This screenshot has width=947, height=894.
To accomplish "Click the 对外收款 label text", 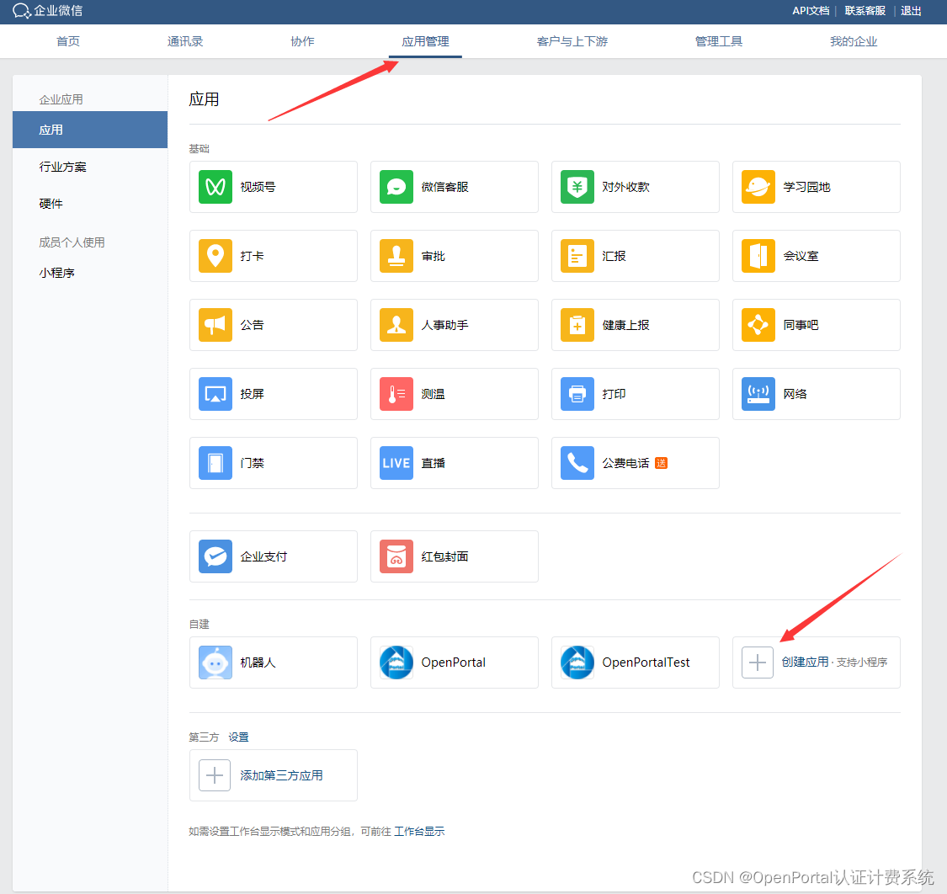I will tap(625, 187).
